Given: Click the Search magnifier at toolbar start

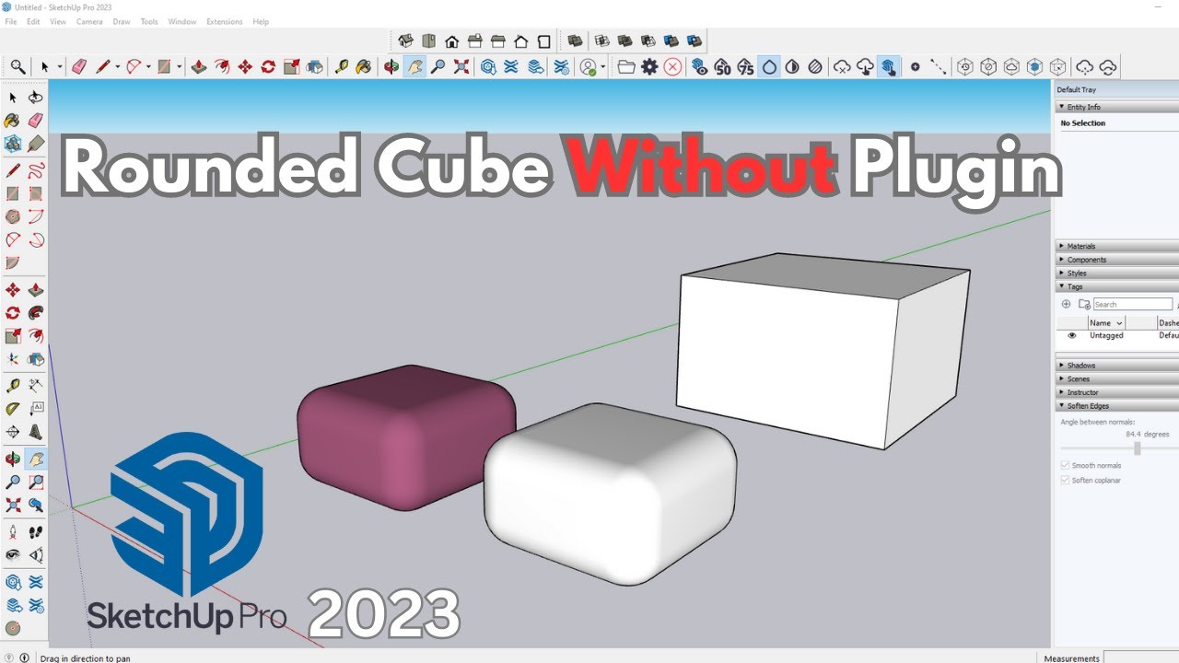Looking at the screenshot, I should tap(18, 67).
